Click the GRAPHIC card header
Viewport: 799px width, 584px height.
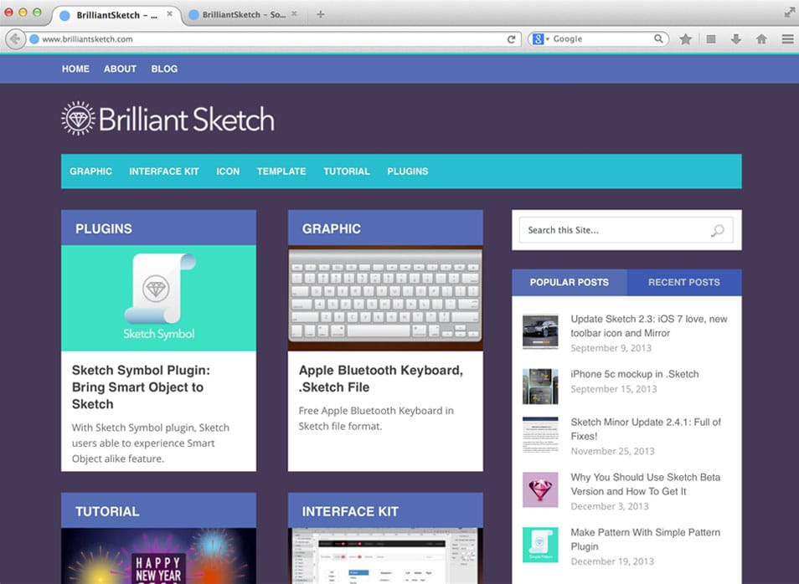[x=385, y=228]
